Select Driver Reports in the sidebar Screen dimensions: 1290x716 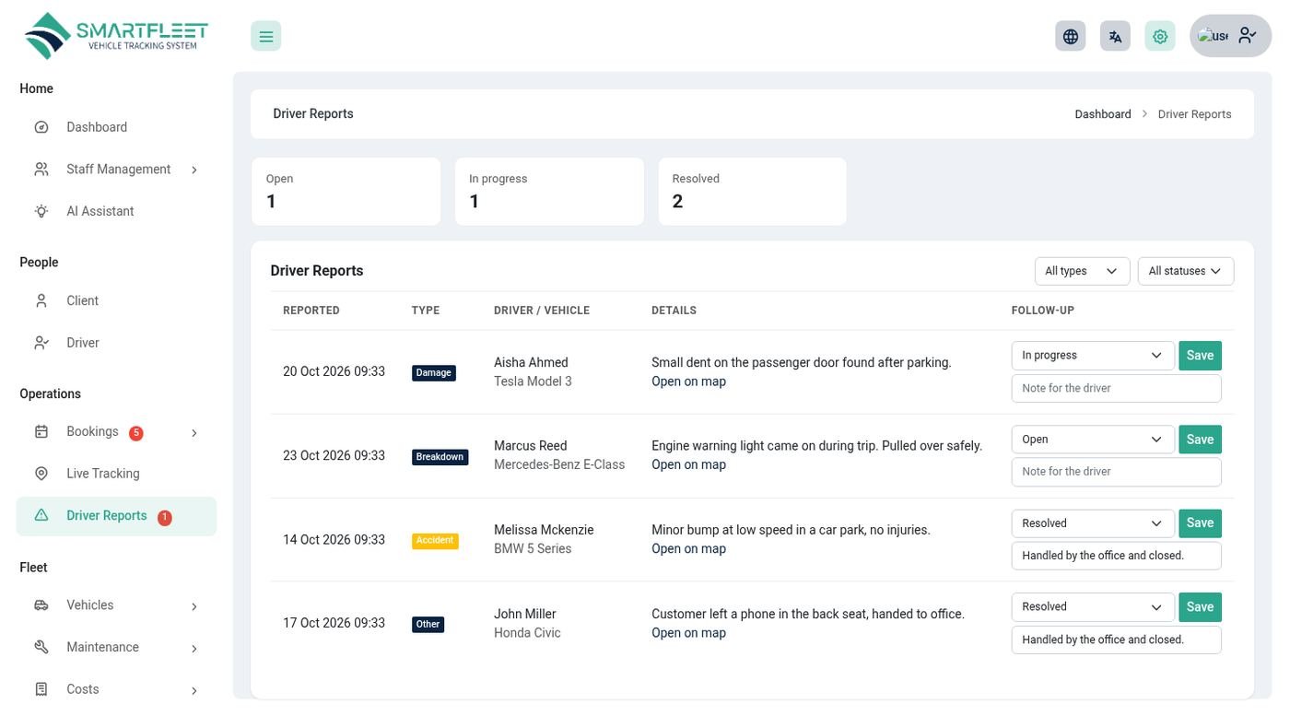pos(116,516)
